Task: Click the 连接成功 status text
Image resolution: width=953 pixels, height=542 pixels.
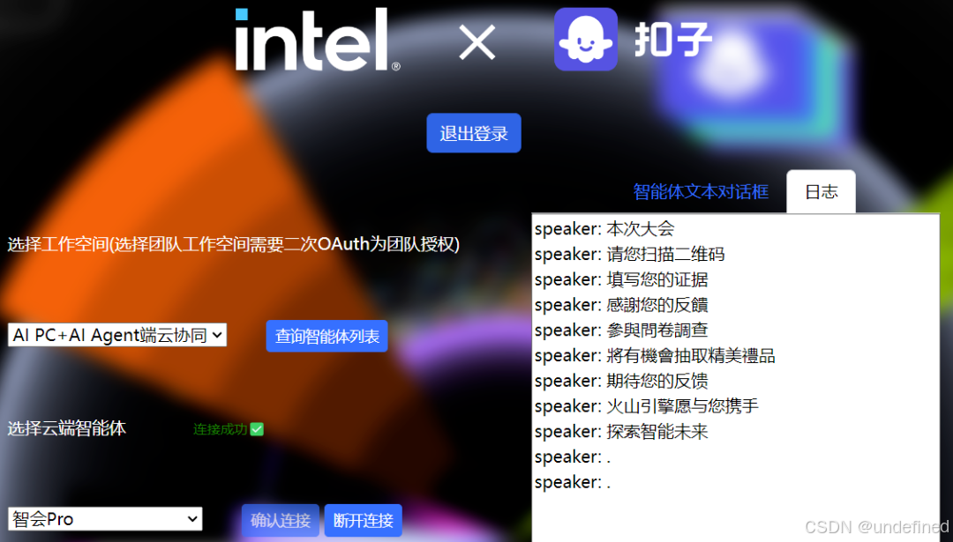Action: 220,429
